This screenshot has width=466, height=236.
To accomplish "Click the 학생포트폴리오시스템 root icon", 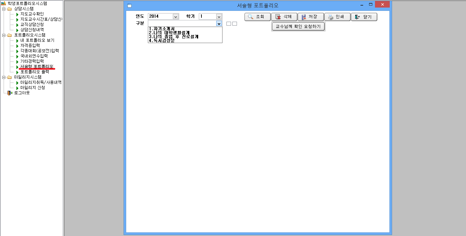I will (x=4, y=3).
